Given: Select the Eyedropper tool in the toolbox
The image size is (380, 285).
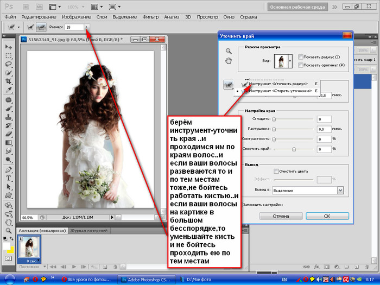Looking at the screenshot, I should [9, 91].
